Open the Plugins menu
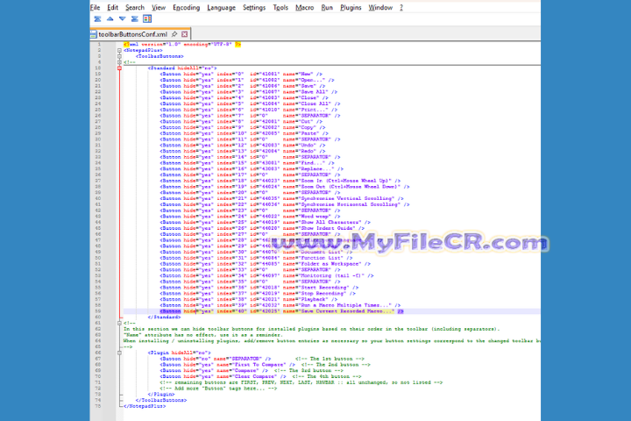Image resolution: width=631 pixels, height=421 pixels. [x=351, y=8]
